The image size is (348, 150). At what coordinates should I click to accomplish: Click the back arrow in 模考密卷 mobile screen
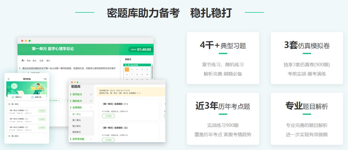[x=9, y=79]
